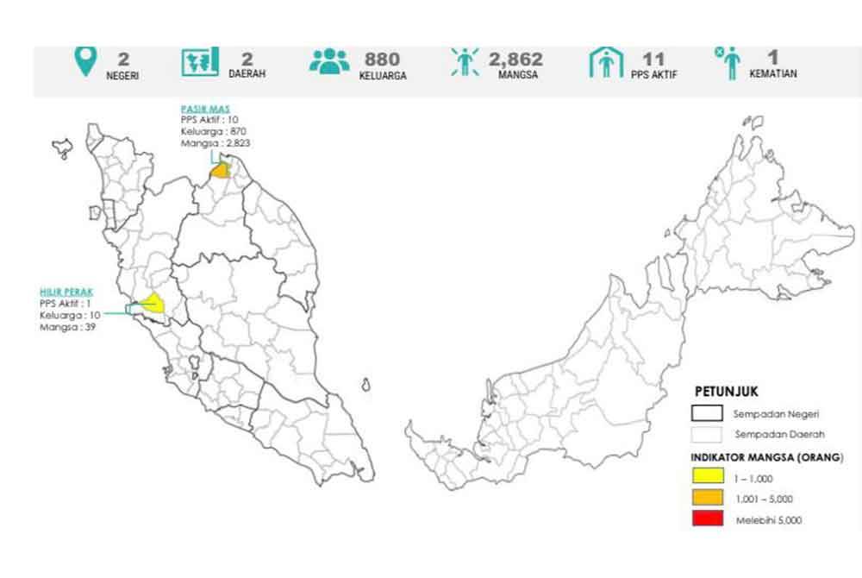Open the PASIR MAS label link
Image resolution: width=862 pixels, height=578 pixels.
tap(198, 109)
